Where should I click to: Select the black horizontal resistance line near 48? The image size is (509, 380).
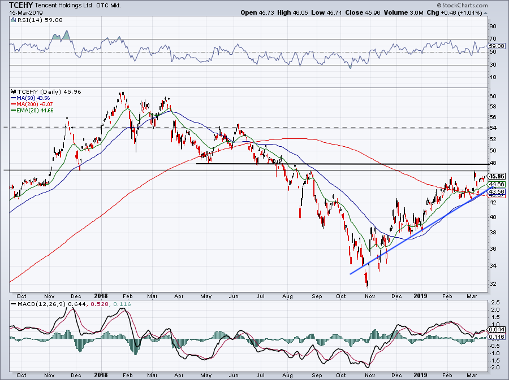[x=343, y=164]
